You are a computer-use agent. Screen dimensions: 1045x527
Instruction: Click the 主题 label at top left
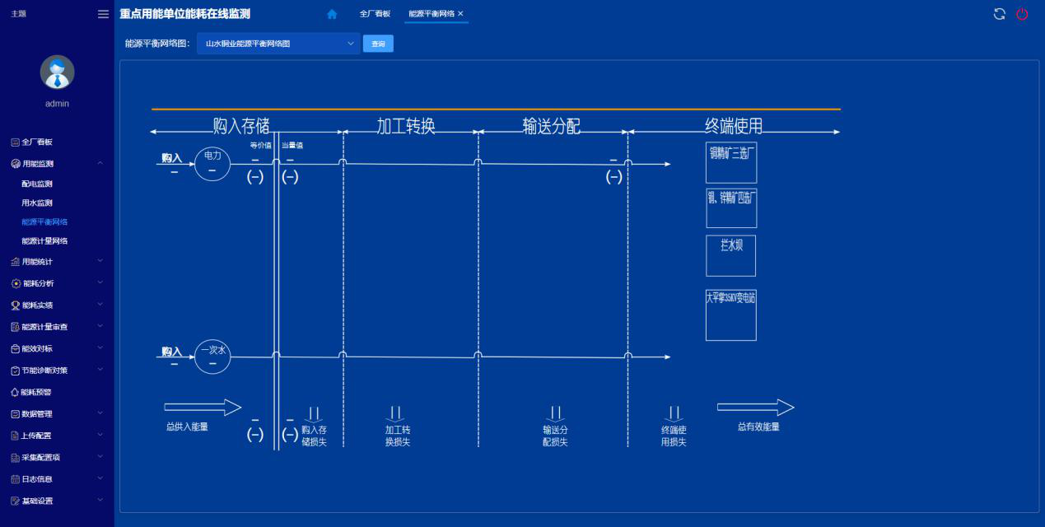[x=16, y=14]
